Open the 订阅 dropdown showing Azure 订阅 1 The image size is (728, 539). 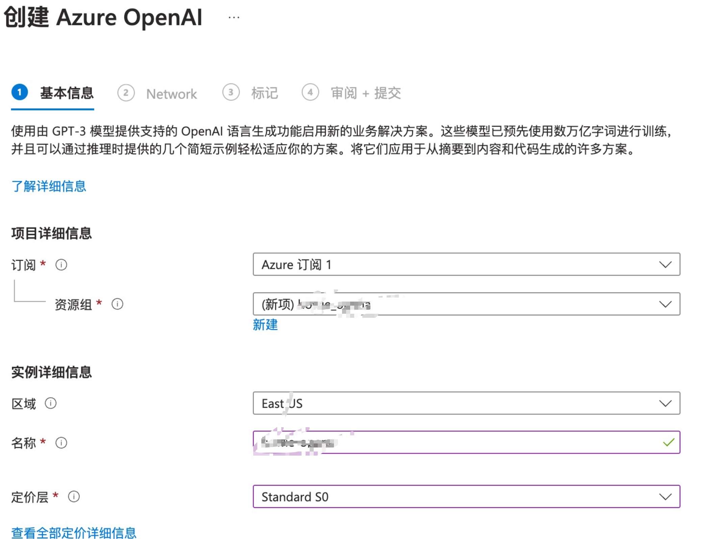tap(466, 264)
